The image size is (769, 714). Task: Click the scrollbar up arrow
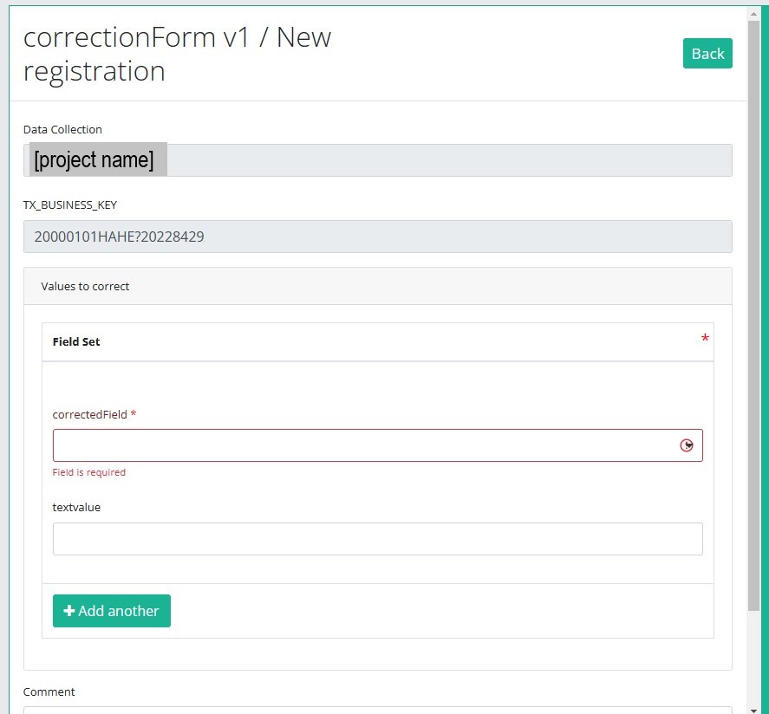753,15
